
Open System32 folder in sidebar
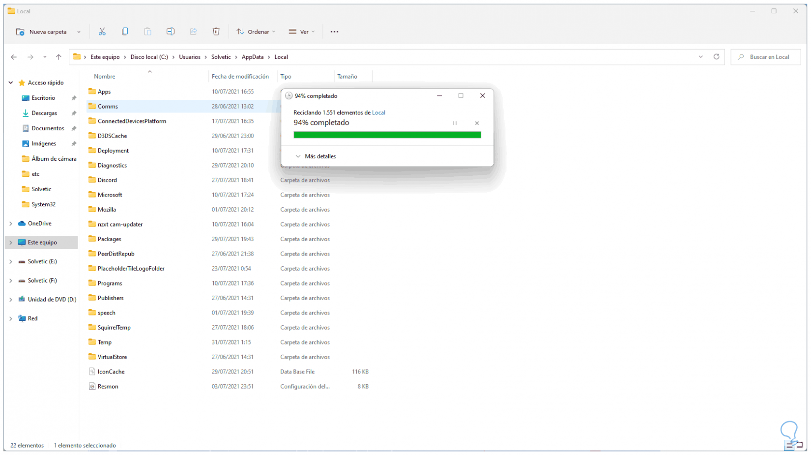[x=43, y=204]
